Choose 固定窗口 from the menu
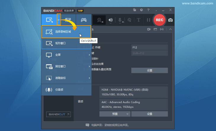216x131 pixels. pyautogui.click(x=66, y=67)
